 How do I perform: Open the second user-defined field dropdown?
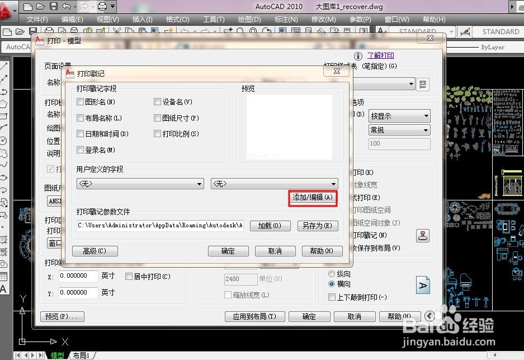coord(275,184)
